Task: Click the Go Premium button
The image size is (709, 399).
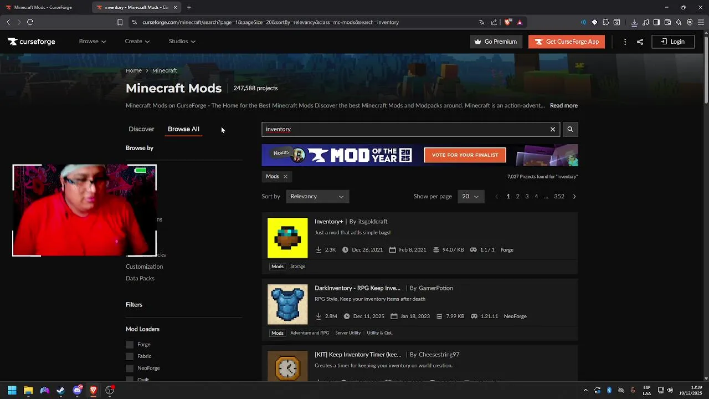Action: (496, 42)
